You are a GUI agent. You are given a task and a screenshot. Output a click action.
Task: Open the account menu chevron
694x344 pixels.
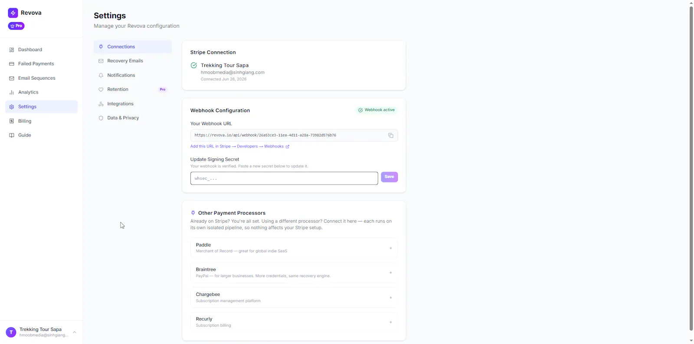point(75,332)
